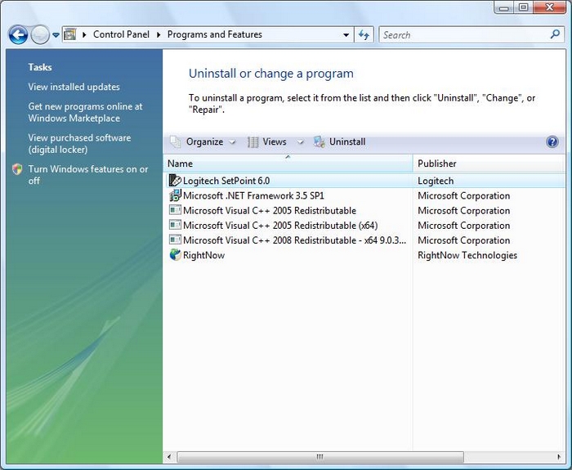Click RightNow Technologies publisher cell
Viewport: 572px width, 470px height.
tap(467, 255)
